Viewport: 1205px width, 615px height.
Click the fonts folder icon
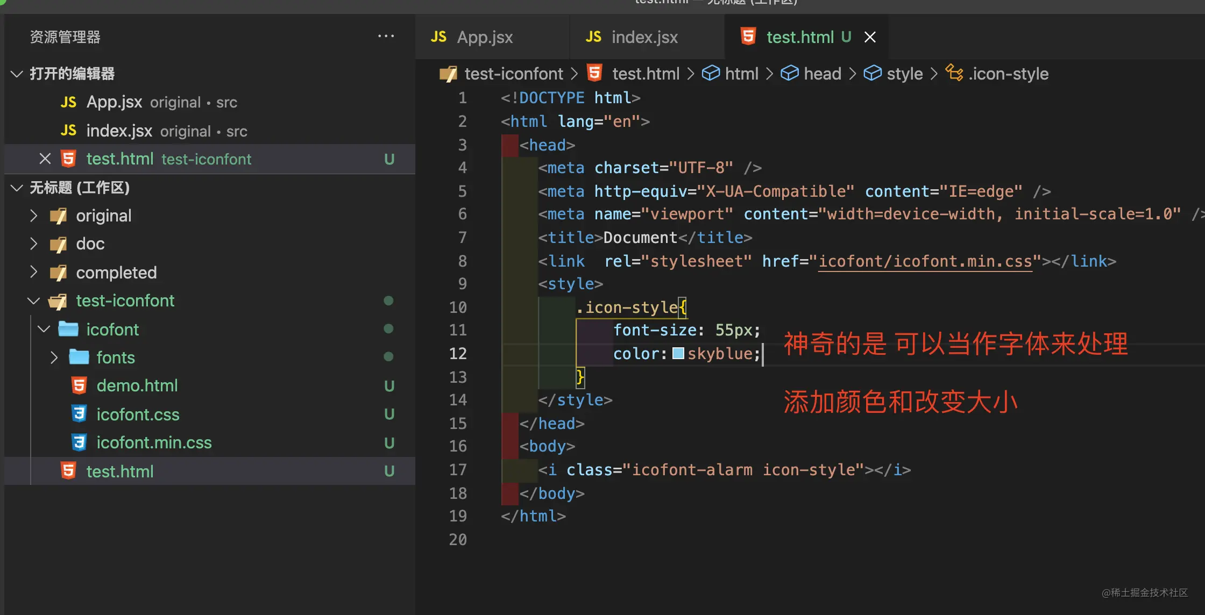coord(79,357)
